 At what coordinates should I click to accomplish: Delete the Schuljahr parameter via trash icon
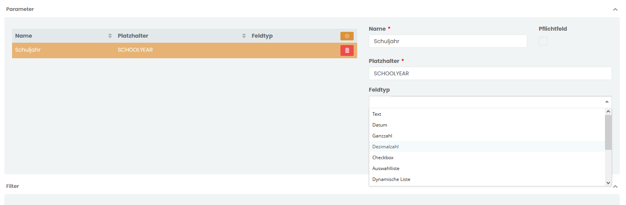click(347, 50)
